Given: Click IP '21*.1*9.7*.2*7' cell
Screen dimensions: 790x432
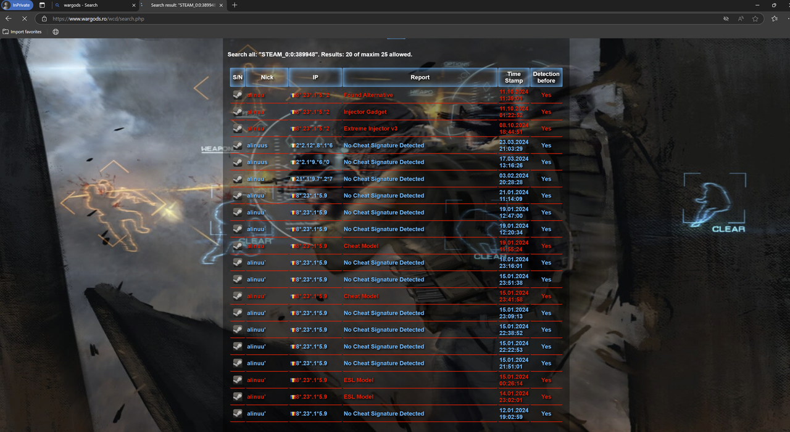Looking at the screenshot, I should pyautogui.click(x=314, y=179).
